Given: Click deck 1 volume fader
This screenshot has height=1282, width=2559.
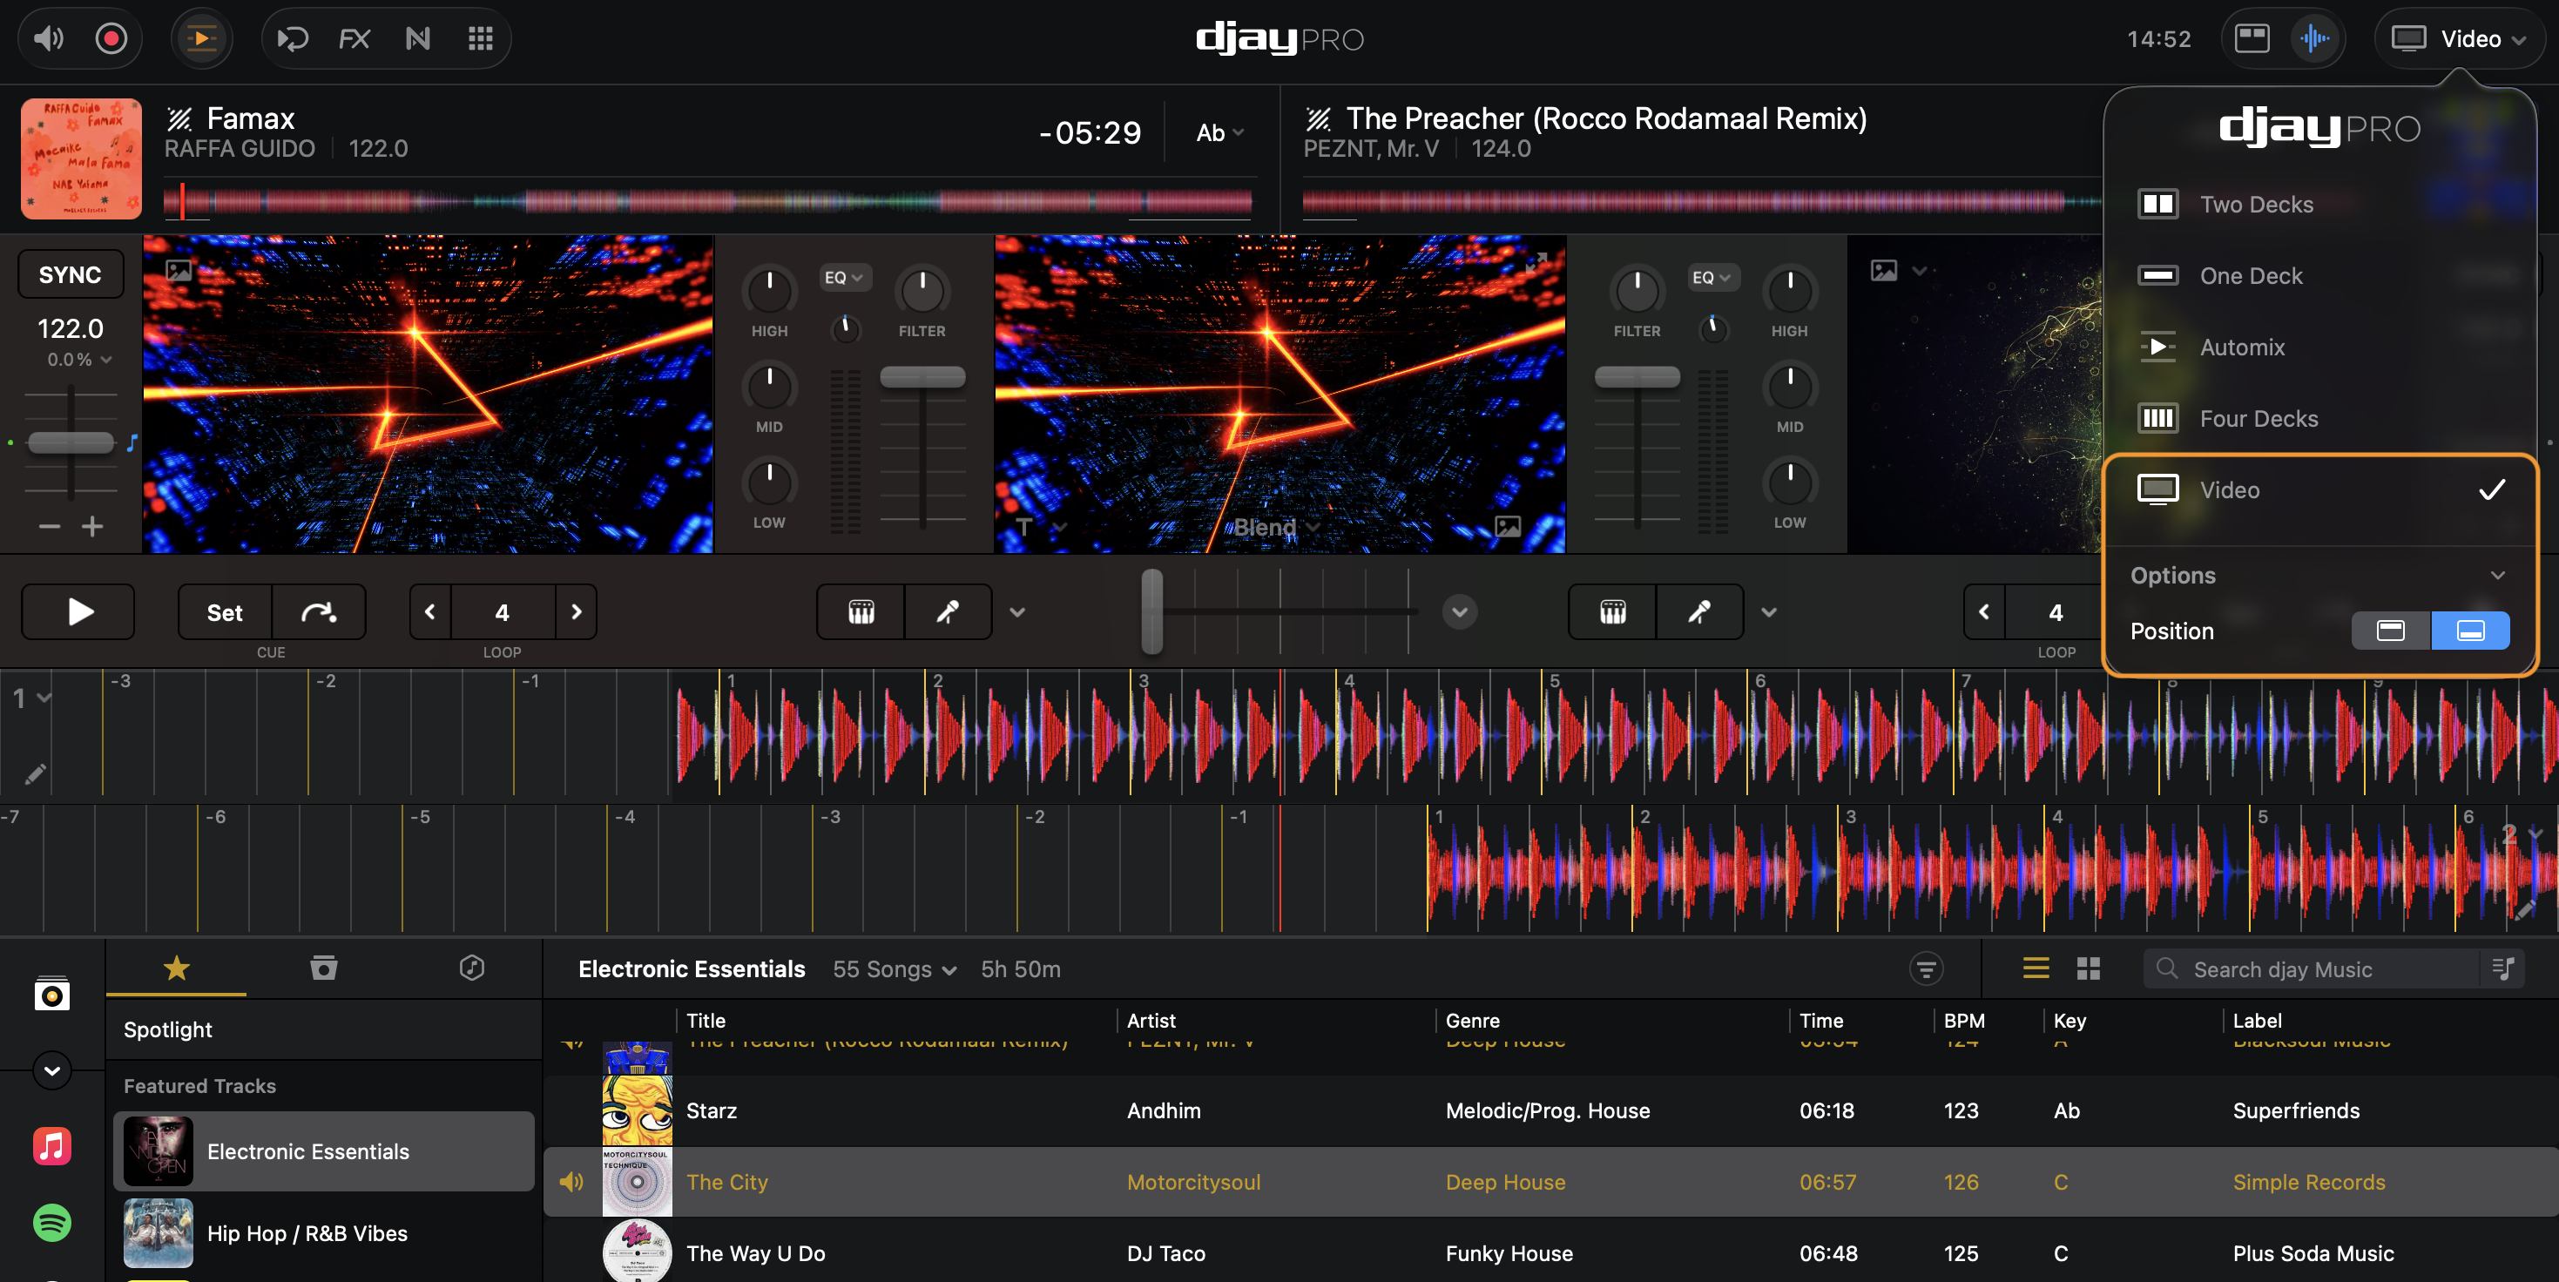Looking at the screenshot, I should pos(923,377).
